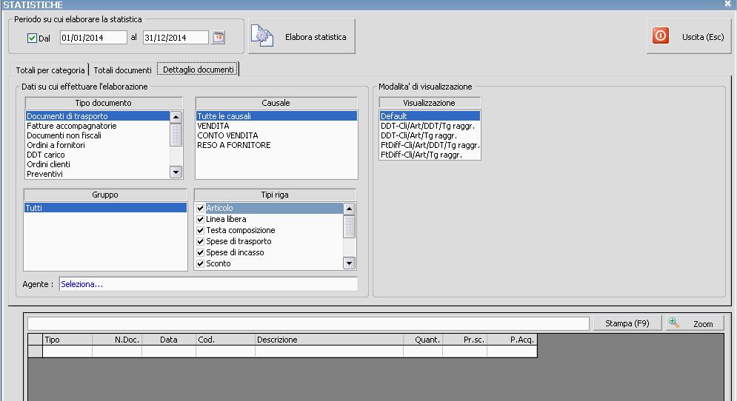737x401 pixels.
Task: Click the red power icon for Uscita
Action: pos(661,36)
